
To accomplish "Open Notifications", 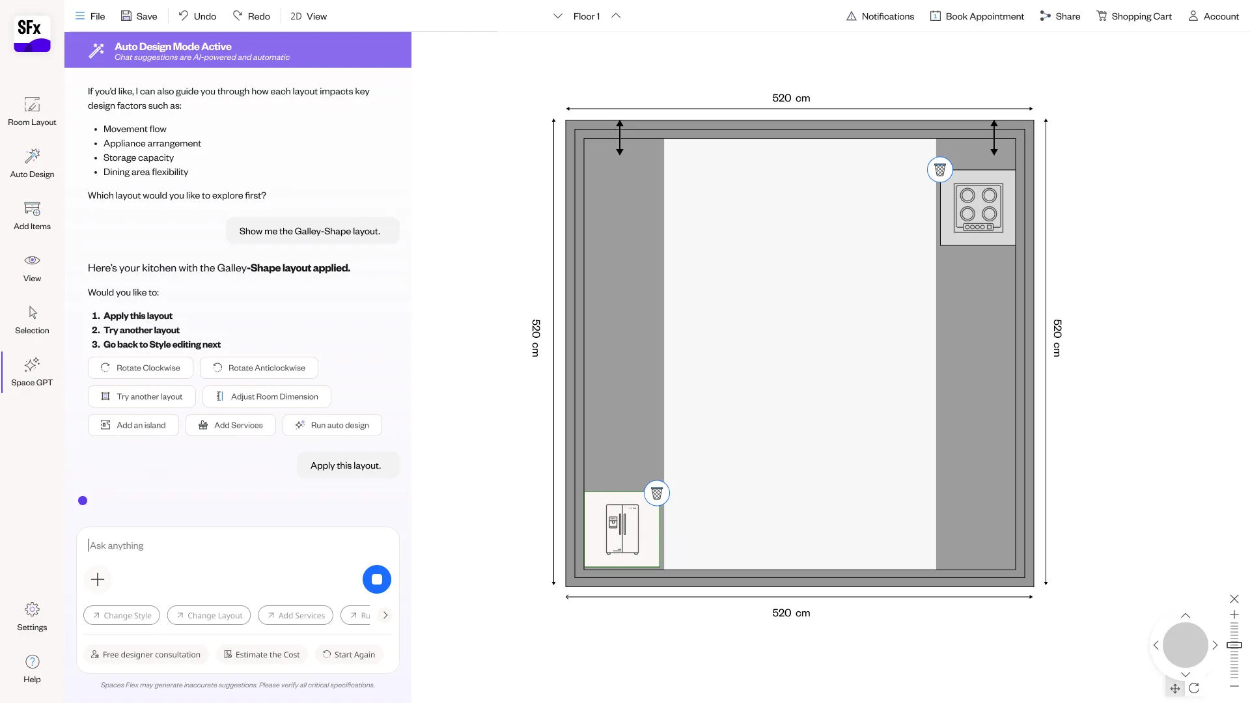I will click(x=880, y=16).
